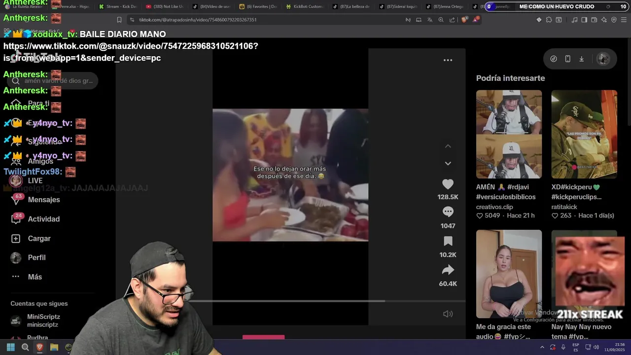Image resolution: width=631 pixels, height=355 pixels.
Task: Click ESP language indicator in tray
Action: tap(576, 347)
